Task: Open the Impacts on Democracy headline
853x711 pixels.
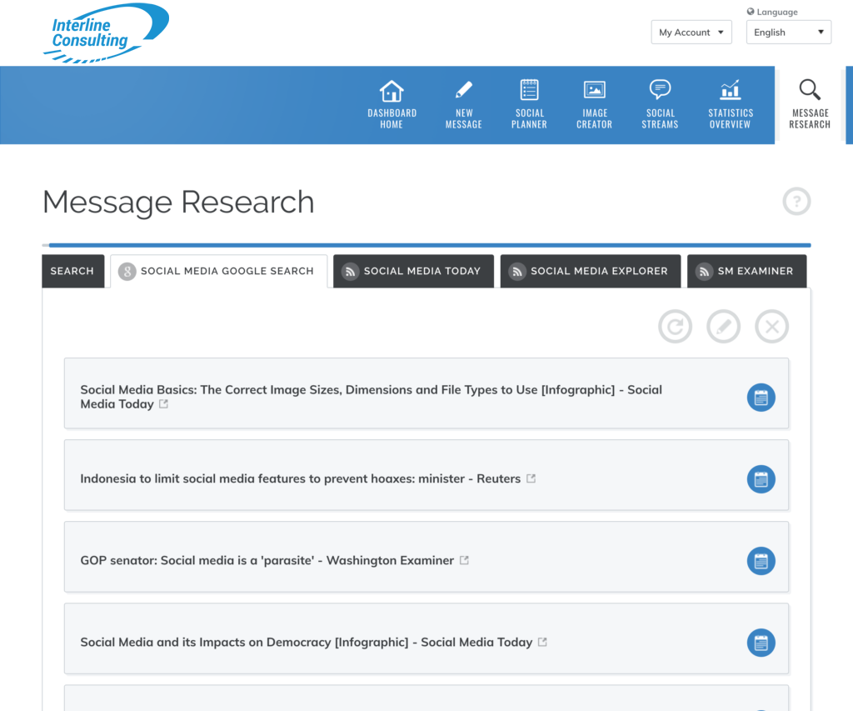Action: pos(307,642)
